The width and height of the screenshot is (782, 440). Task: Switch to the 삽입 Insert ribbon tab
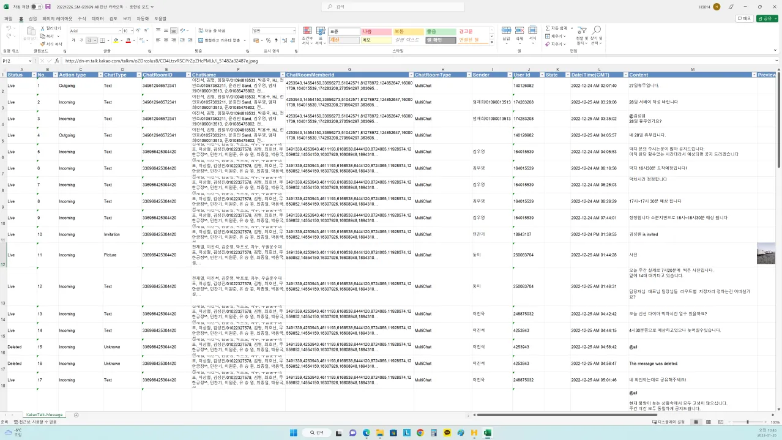(x=33, y=19)
